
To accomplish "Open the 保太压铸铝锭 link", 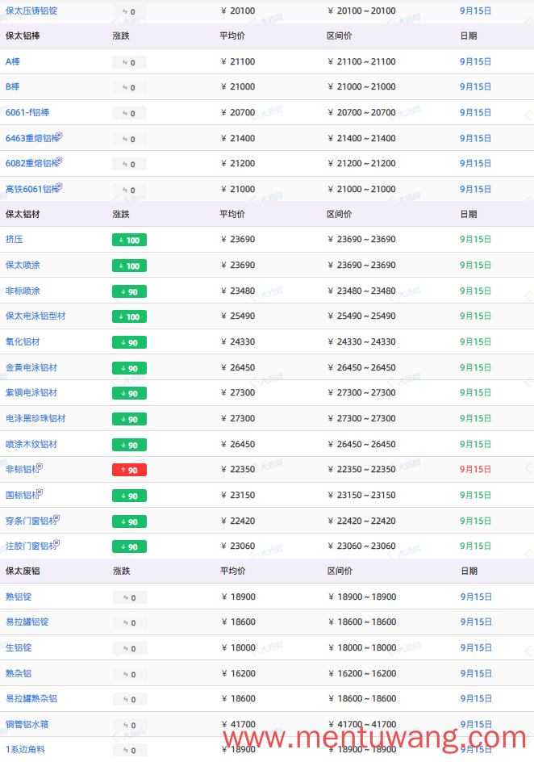I will coord(31,10).
